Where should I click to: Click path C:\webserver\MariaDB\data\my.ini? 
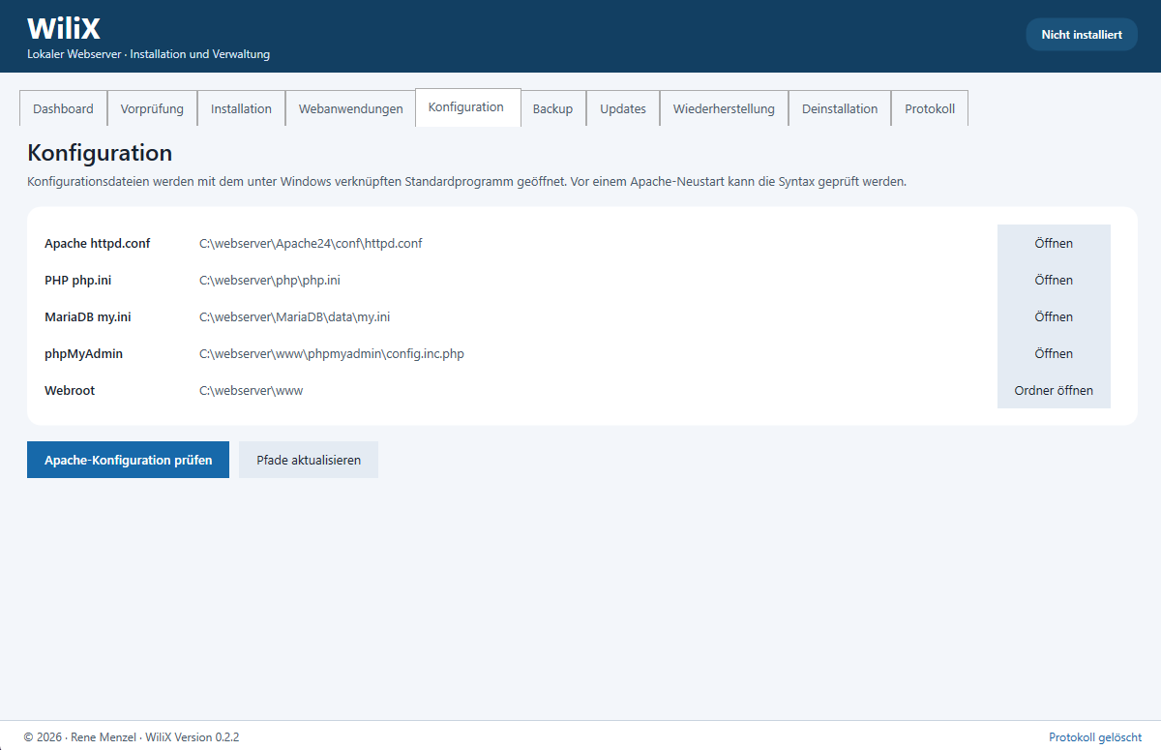pos(294,316)
